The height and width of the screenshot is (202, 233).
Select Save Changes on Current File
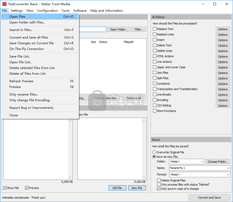point(40,43)
